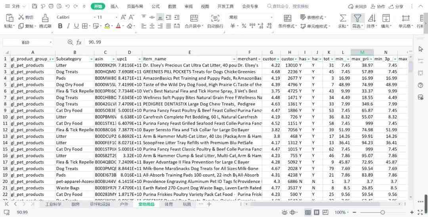Image resolution: width=428 pixels, height=217 pixels.
Task: Click the zoom slider handle
Action: click(383, 212)
